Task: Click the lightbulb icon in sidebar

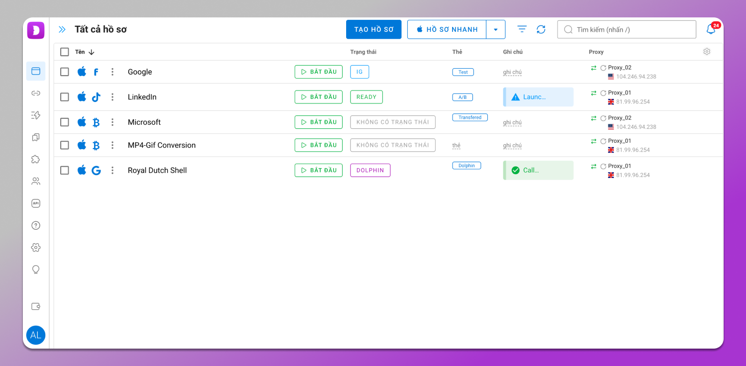Action: pos(36,270)
